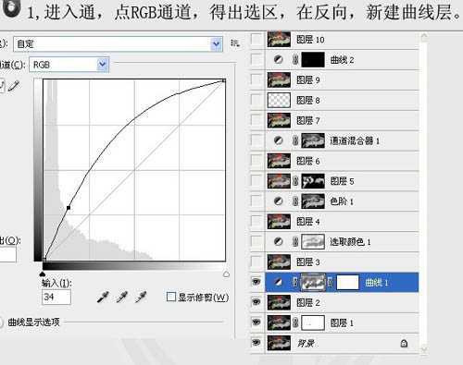
Task: Click the 图层 7 image thumbnail
Action: [279, 120]
